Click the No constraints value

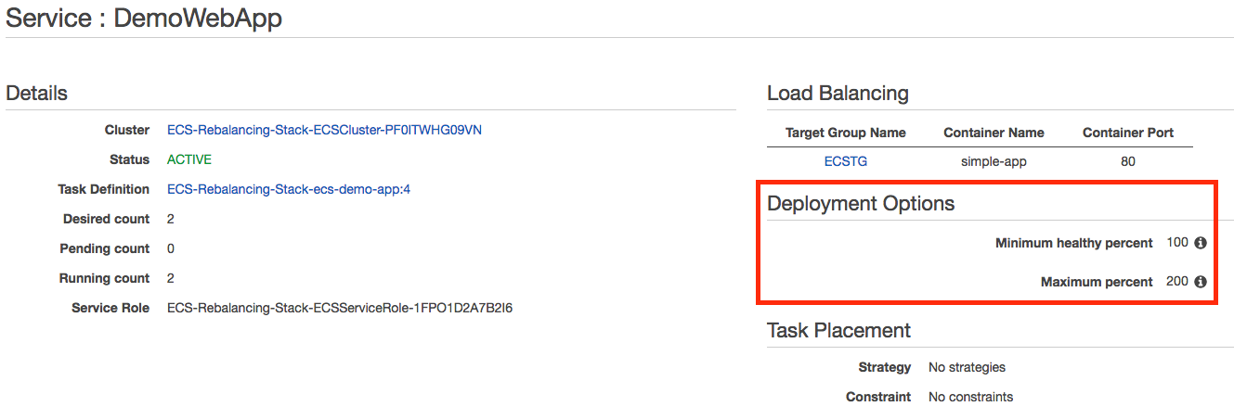970,397
